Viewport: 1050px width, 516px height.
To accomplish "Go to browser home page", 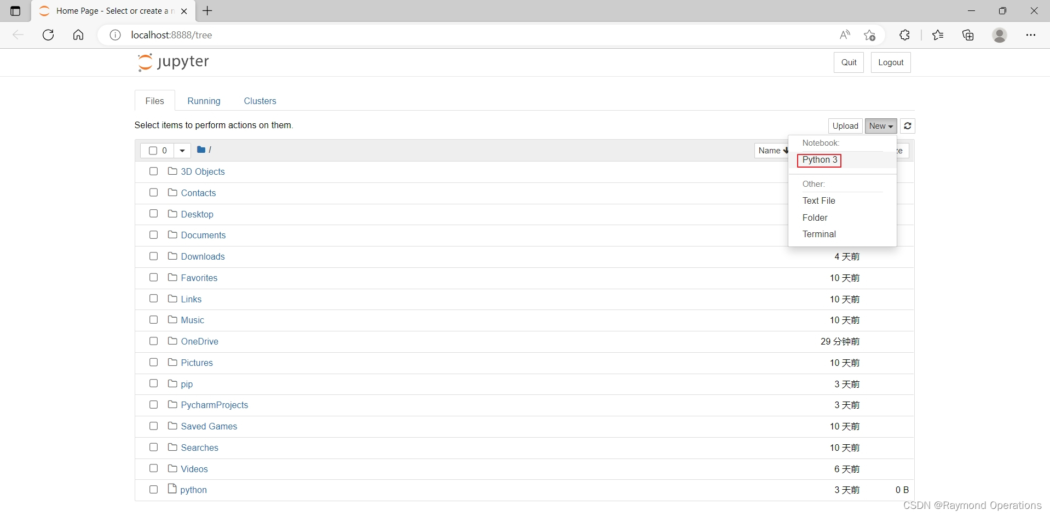I will (x=78, y=35).
